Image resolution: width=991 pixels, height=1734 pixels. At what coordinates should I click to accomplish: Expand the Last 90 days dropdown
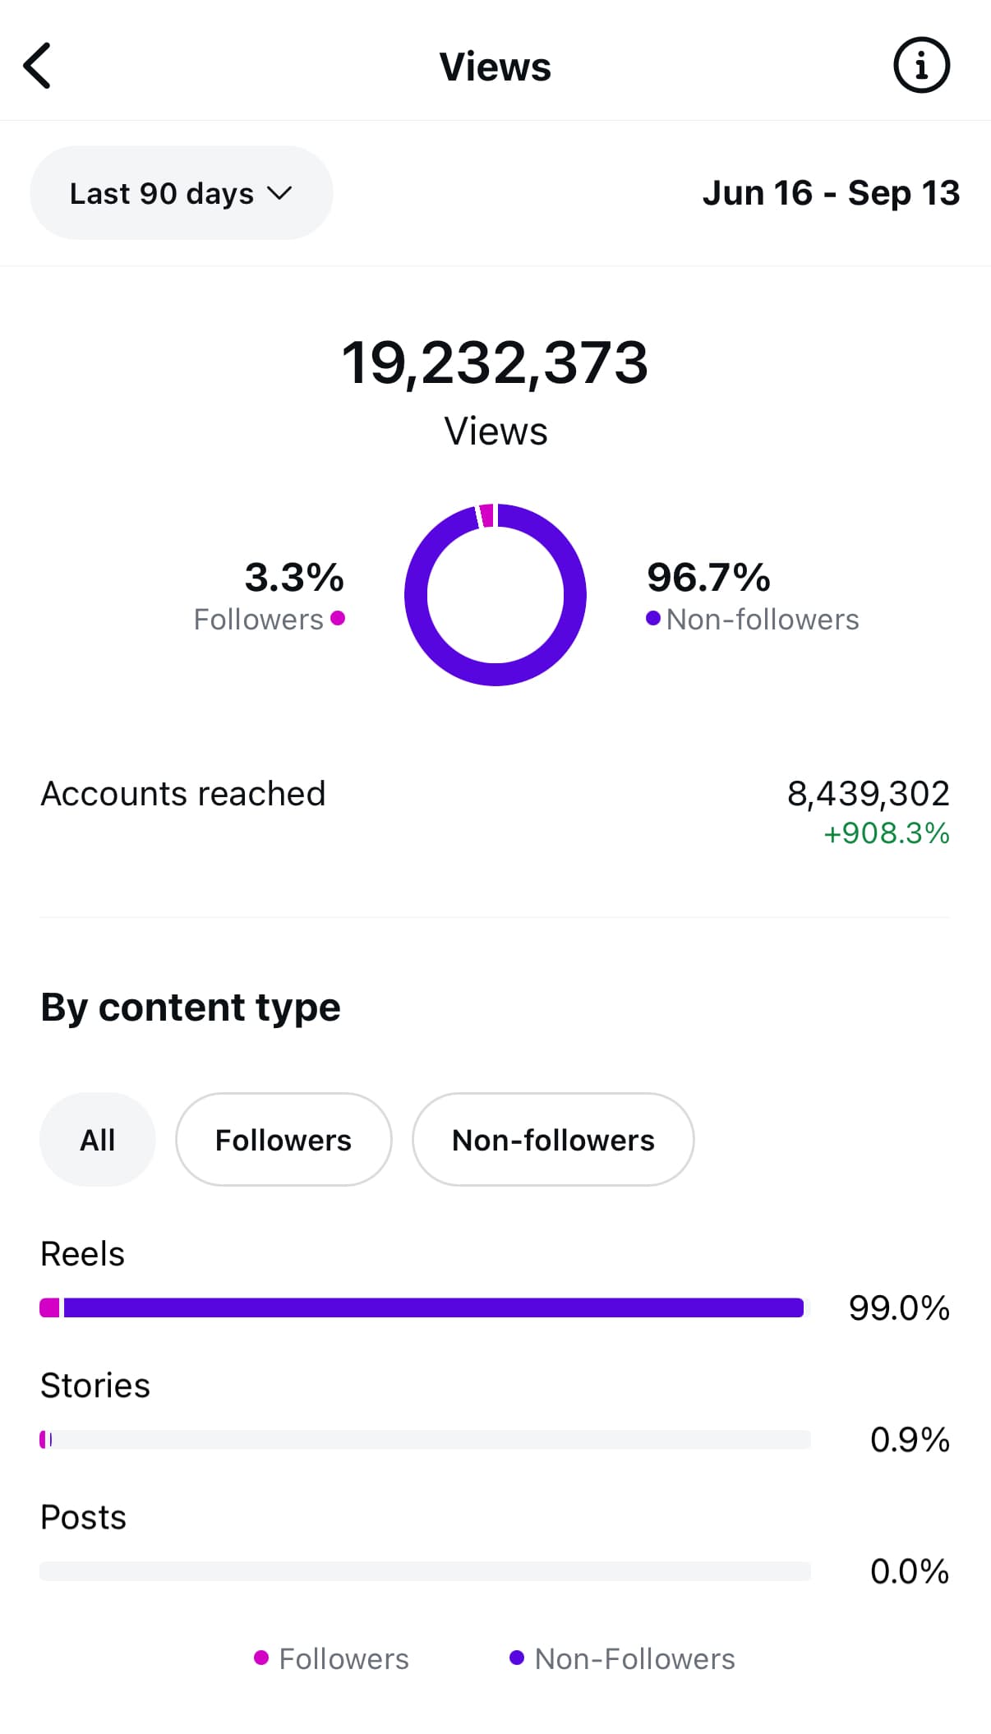[x=181, y=193]
